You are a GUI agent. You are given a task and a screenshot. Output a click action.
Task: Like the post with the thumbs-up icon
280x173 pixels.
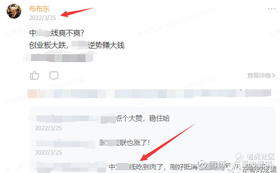click(x=35, y=75)
